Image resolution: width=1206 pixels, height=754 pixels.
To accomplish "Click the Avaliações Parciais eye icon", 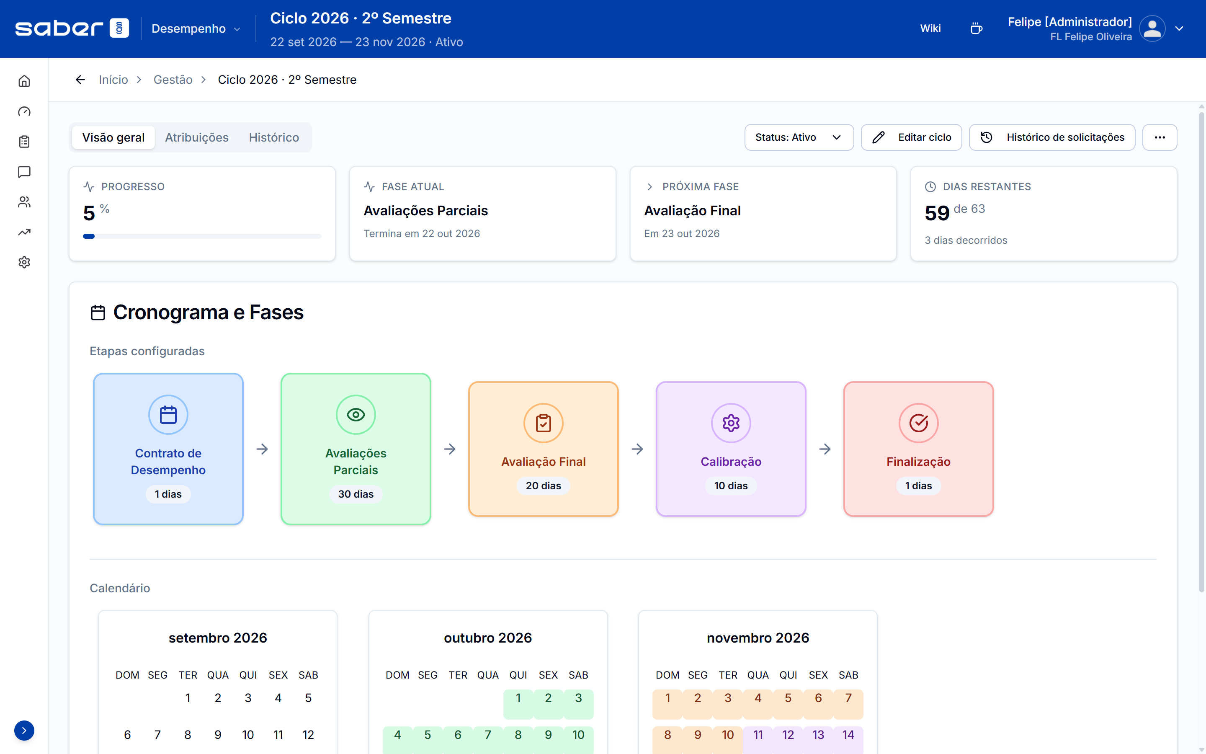I will tap(356, 414).
